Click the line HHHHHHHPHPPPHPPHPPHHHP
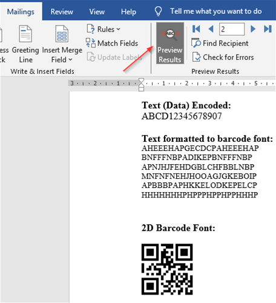Viewport: 276px width, 303px height. [x=200, y=195]
